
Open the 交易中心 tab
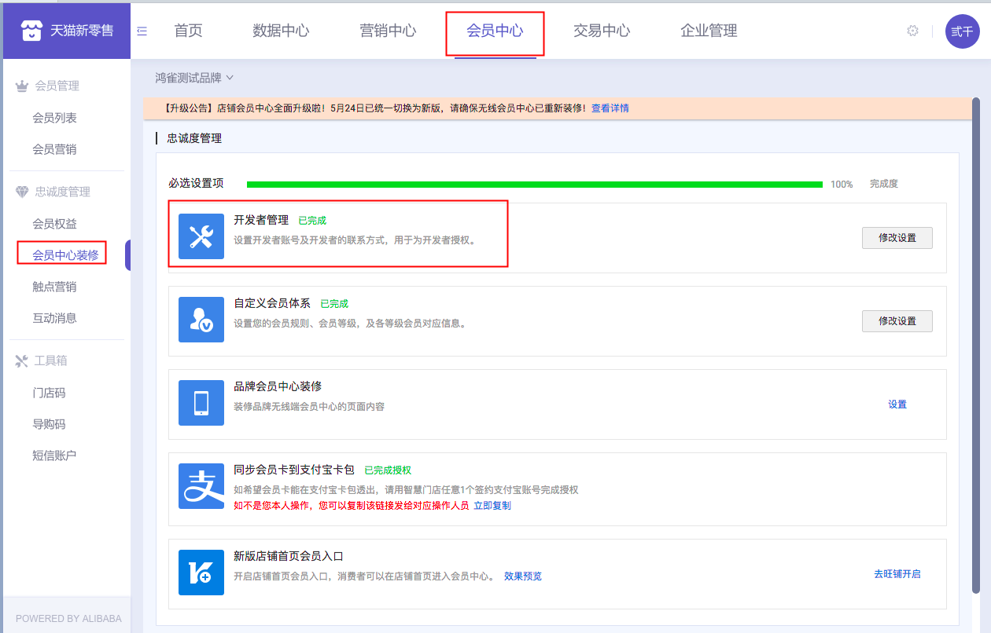point(602,31)
